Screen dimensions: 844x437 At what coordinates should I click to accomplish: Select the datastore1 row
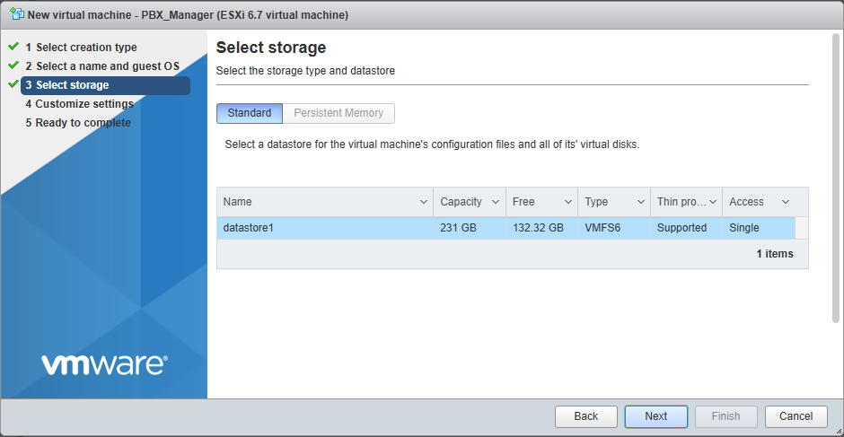323,228
